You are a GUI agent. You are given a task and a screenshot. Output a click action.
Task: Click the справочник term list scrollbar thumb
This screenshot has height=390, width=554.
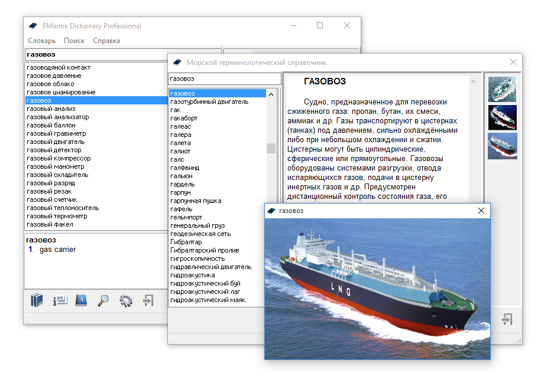click(x=271, y=148)
